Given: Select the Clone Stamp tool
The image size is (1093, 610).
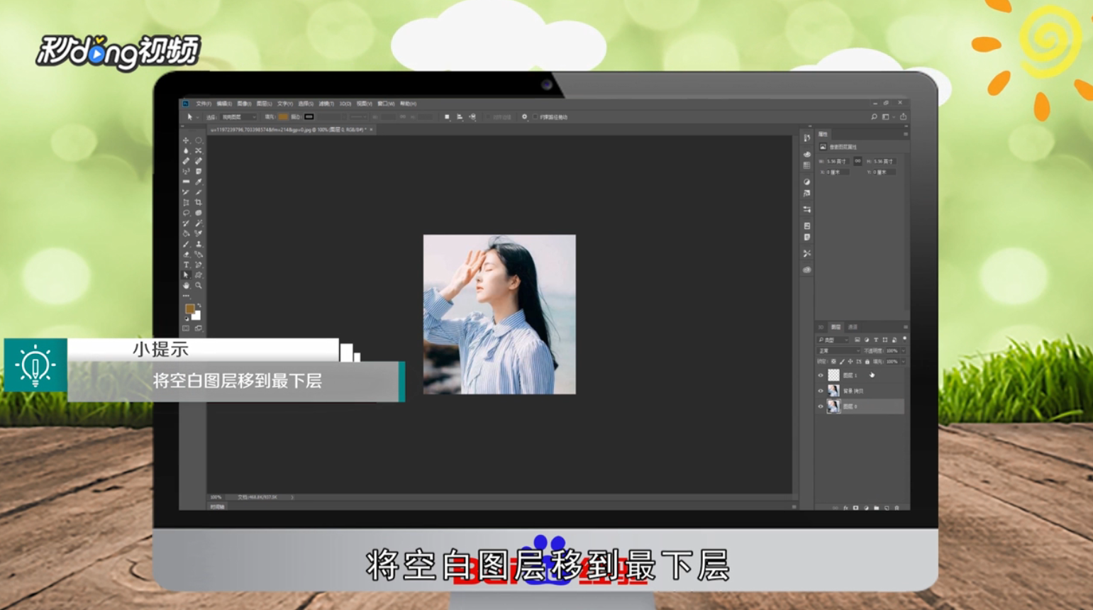Looking at the screenshot, I should (199, 243).
